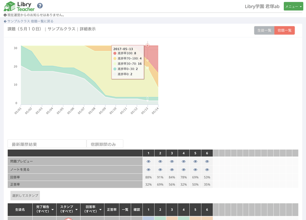Screen dimensions: 306x220
Task: Click the 選択してスタンプ button
Action: [x=25, y=195]
